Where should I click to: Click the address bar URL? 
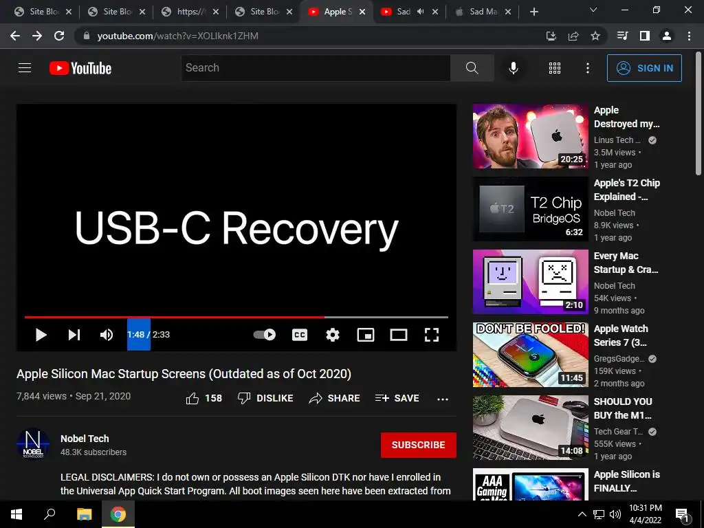pos(178,36)
